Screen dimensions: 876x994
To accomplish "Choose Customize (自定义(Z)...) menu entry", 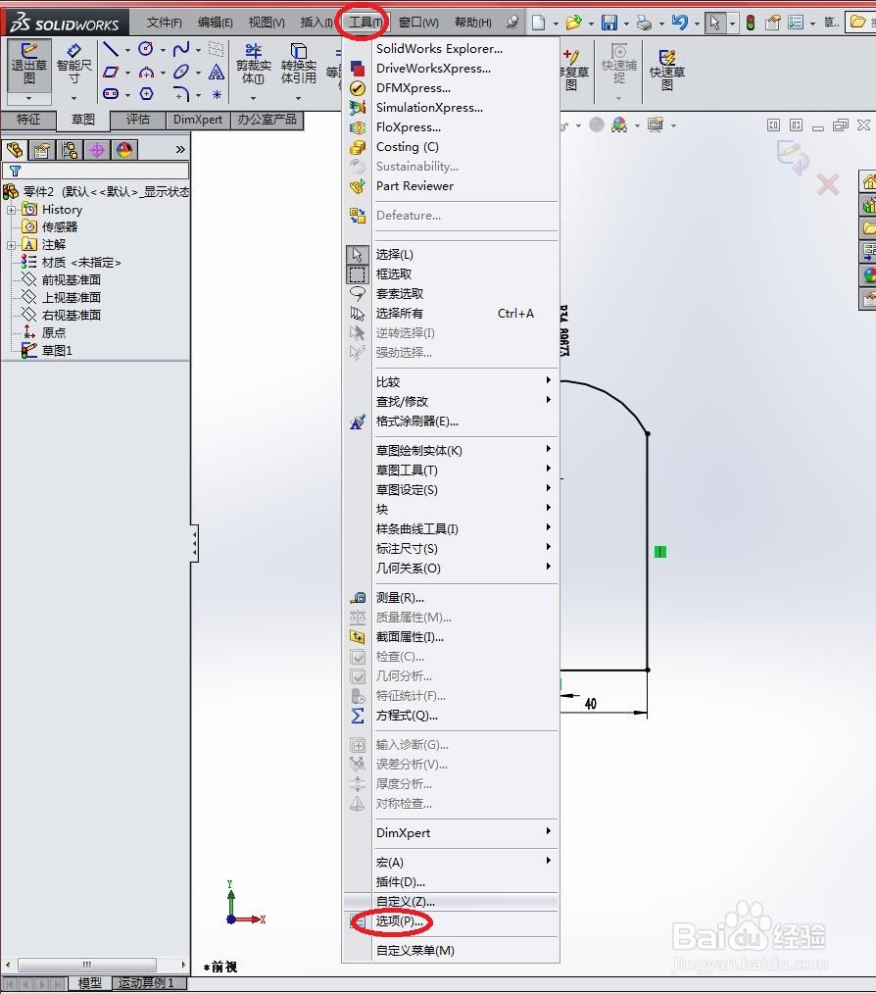I will tap(452, 902).
